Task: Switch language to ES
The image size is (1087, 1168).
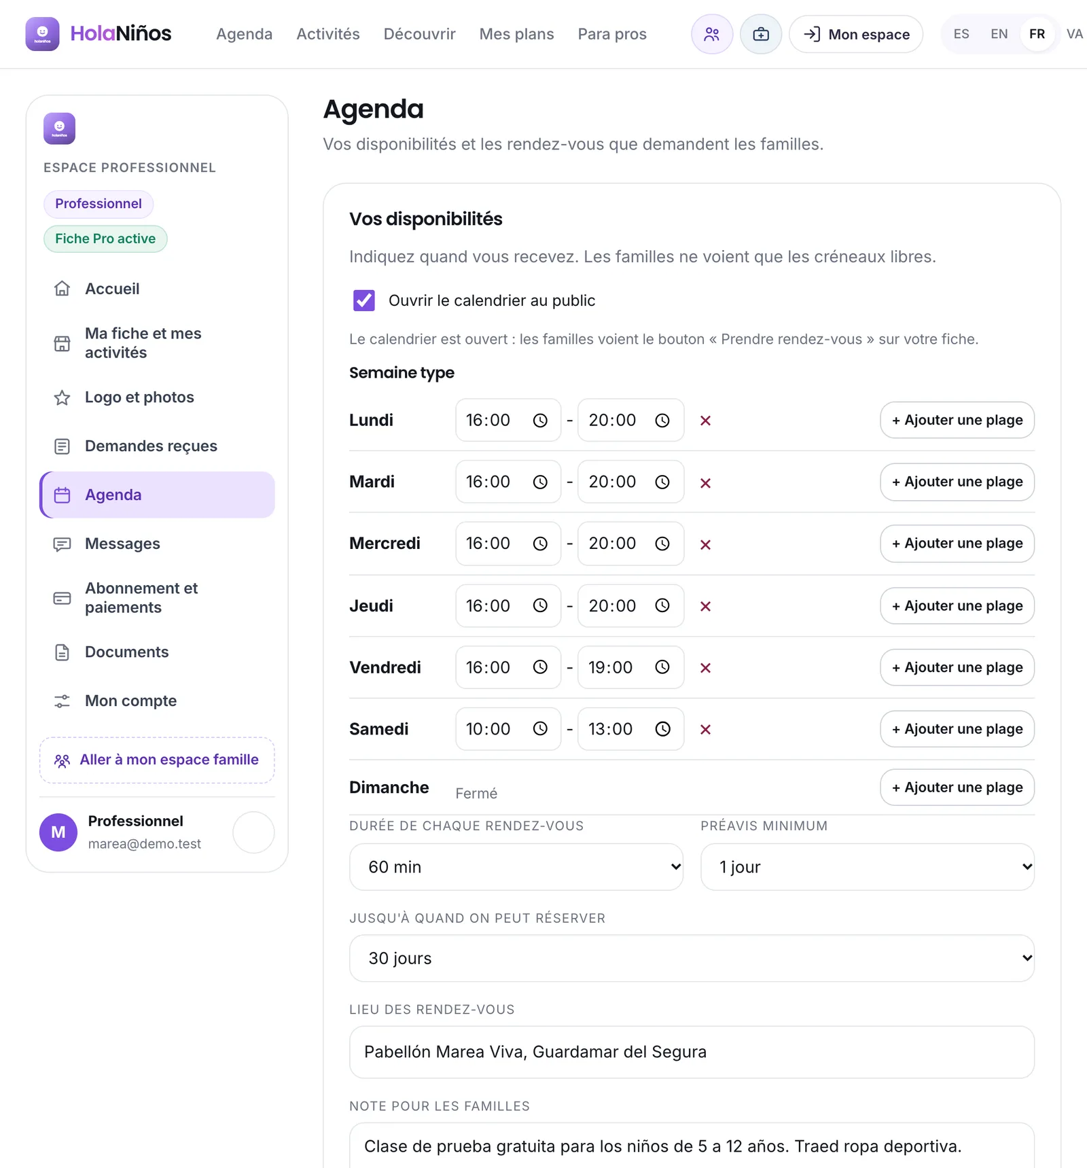Action: coord(961,34)
